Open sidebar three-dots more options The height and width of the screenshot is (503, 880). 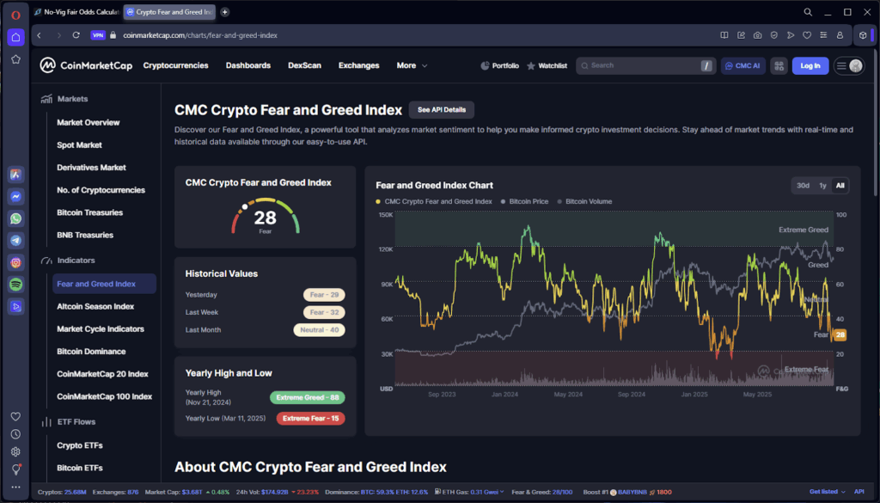[15, 488]
